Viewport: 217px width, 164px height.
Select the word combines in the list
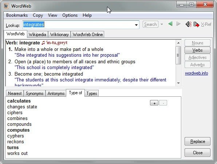click(17, 119)
